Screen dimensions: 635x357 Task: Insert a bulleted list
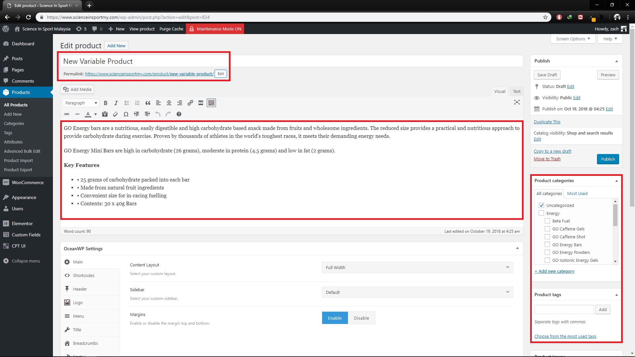127,103
